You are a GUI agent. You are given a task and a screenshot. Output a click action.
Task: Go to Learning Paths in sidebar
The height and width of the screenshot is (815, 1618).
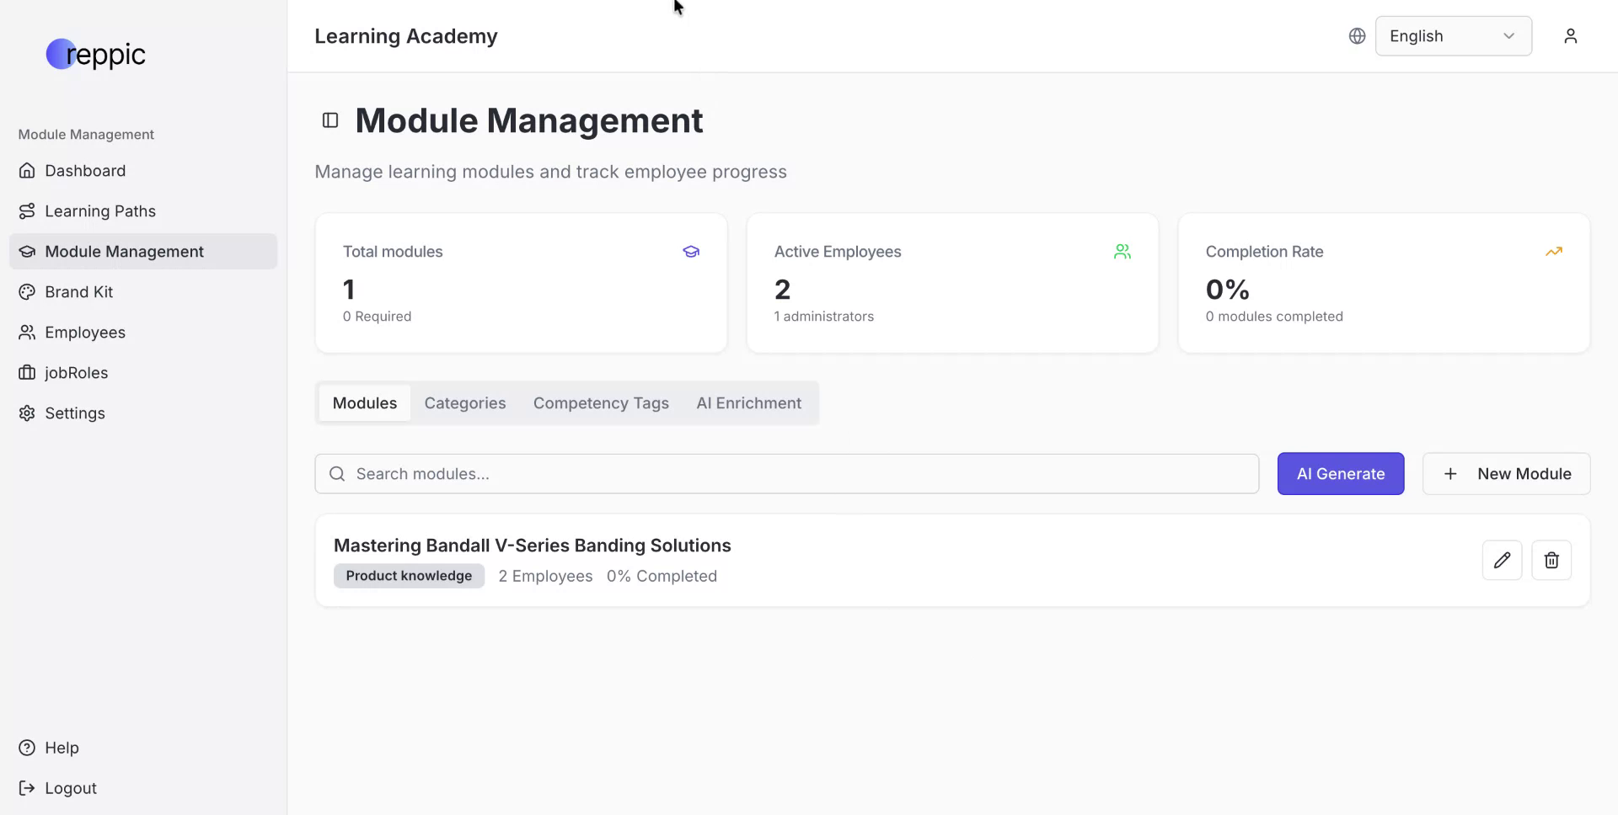99,211
